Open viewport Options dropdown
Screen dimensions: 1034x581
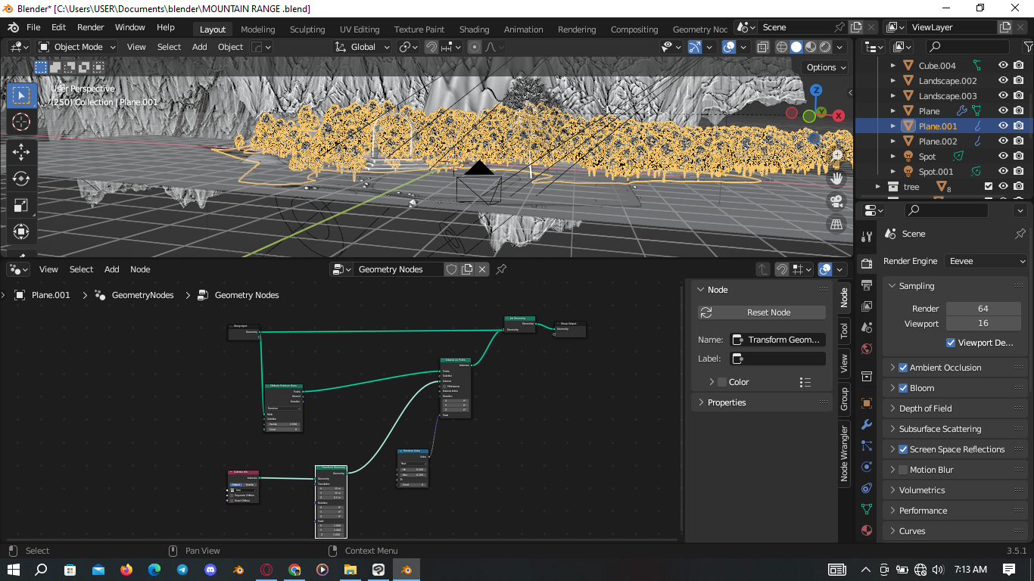click(825, 67)
